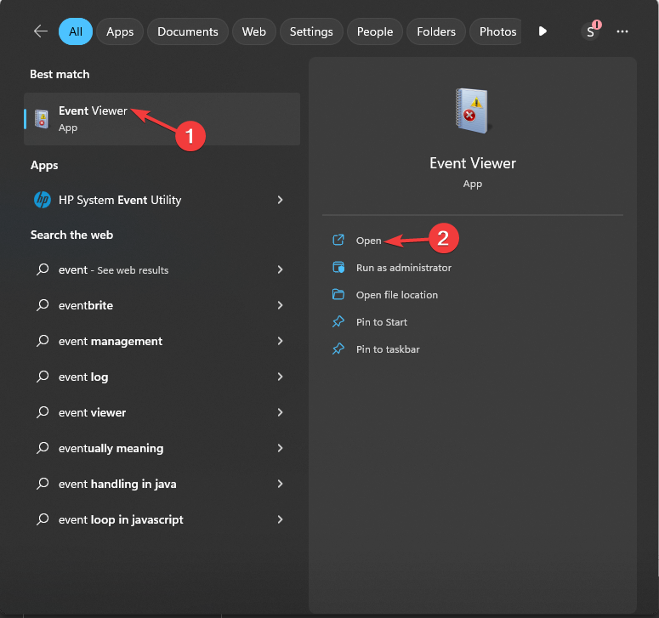Image resolution: width=659 pixels, height=618 pixels.
Task: Expand event loop in javascript chevron
Action: click(x=280, y=519)
